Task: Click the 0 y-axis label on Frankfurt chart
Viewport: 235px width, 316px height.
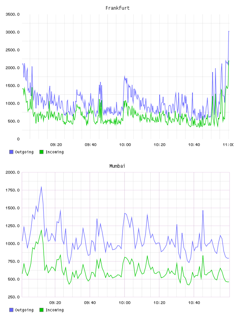Action: [18, 139]
